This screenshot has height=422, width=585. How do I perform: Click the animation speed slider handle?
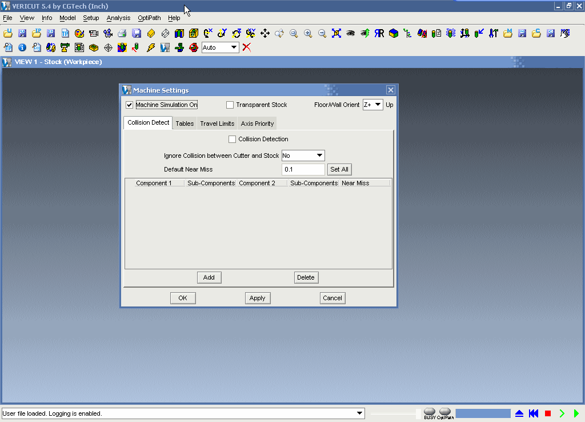[x=418, y=413]
